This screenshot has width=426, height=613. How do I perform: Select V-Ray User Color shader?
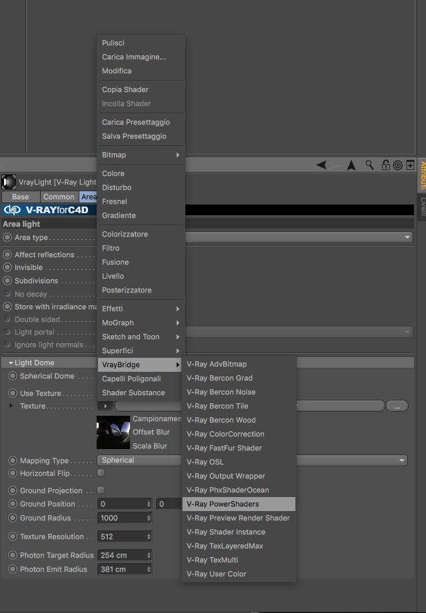pyautogui.click(x=239, y=574)
